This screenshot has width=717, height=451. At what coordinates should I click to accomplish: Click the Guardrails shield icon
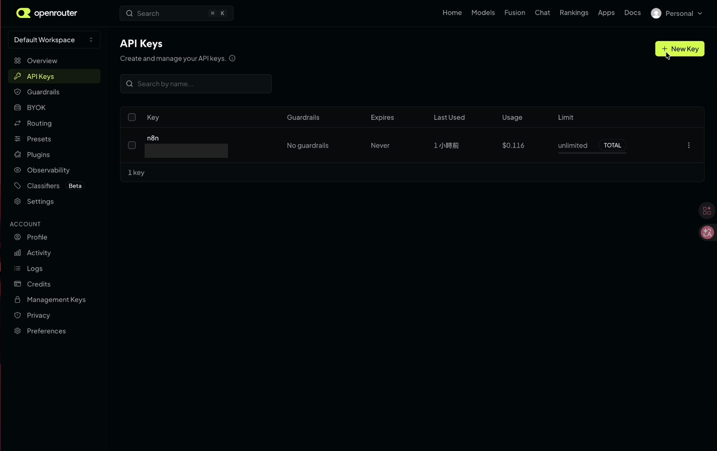(x=17, y=92)
